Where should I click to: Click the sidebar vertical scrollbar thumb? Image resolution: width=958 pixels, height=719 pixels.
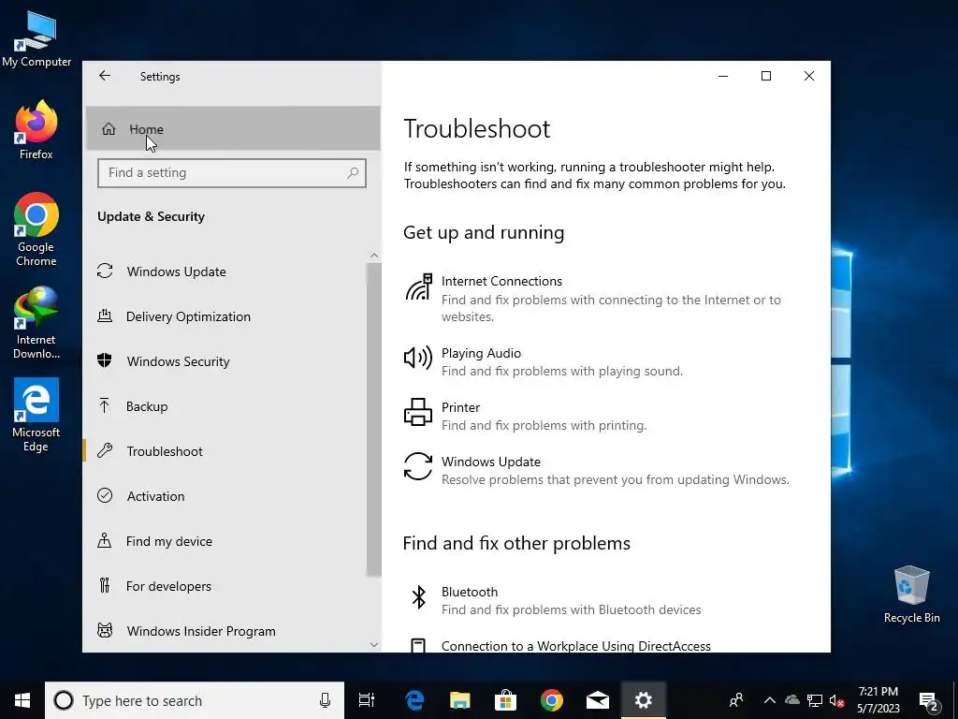click(374, 419)
